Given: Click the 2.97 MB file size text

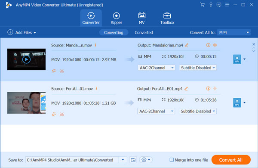Looking at the screenshot, I should tap(109, 59).
